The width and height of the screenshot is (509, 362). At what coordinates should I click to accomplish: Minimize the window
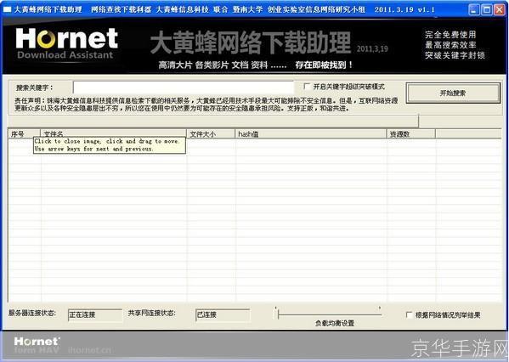pyautogui.click(x=474, y=9)
